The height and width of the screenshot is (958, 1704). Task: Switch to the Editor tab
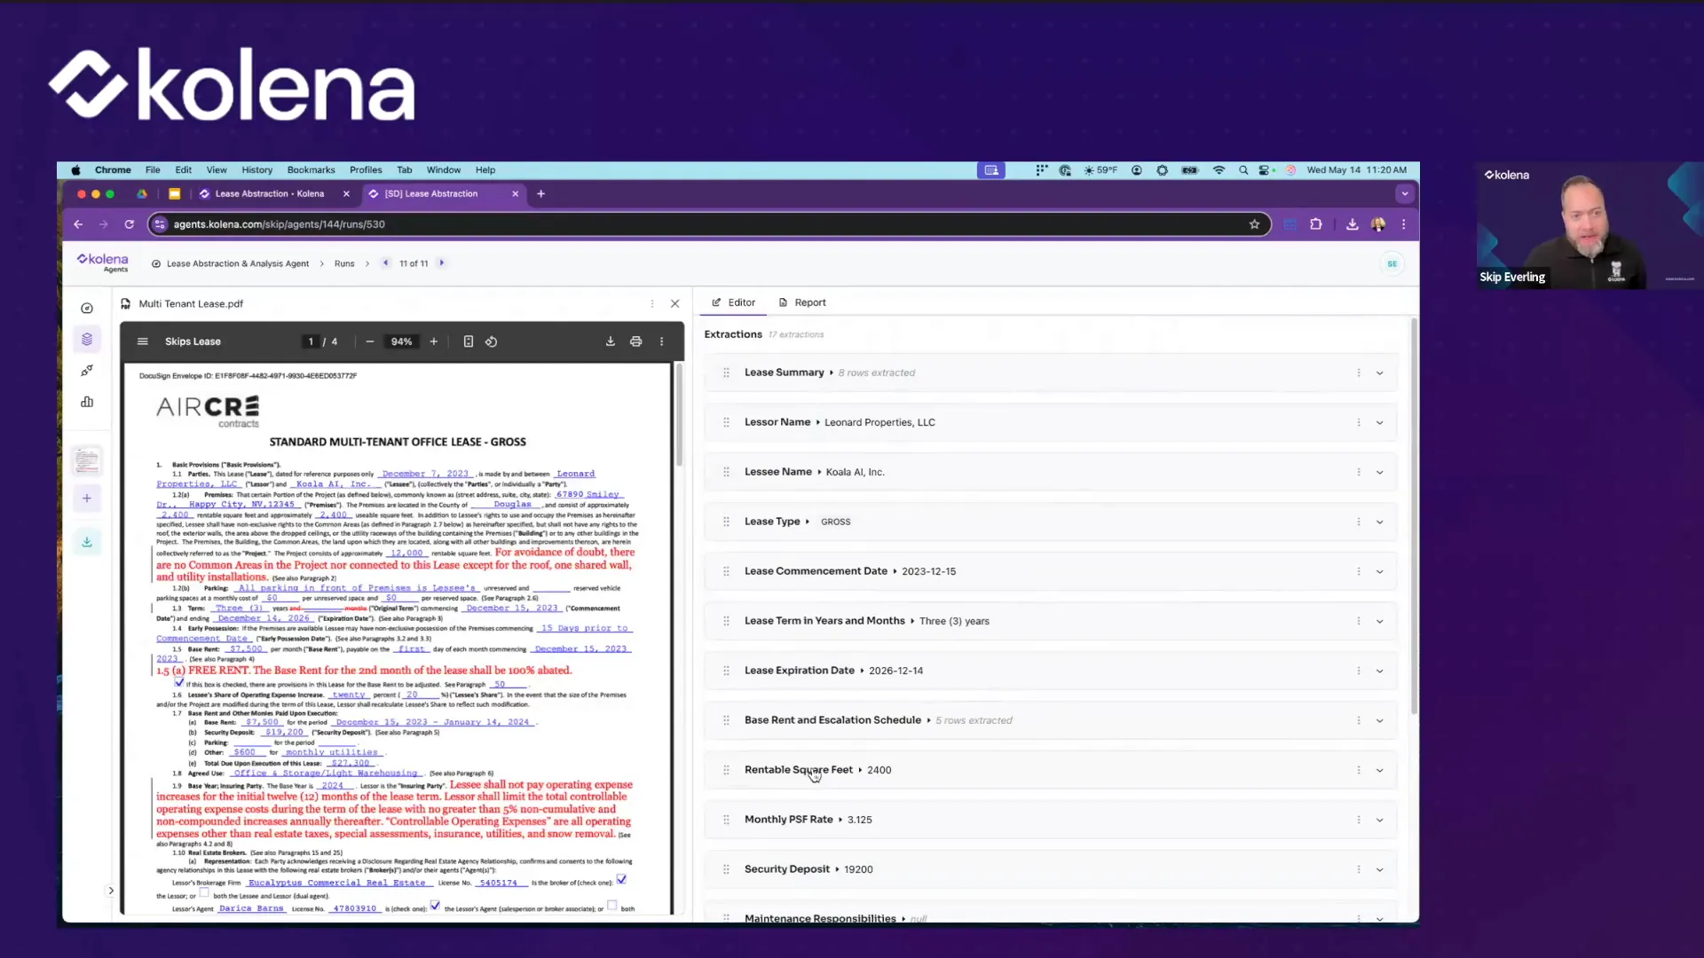(x=733, y=302)
